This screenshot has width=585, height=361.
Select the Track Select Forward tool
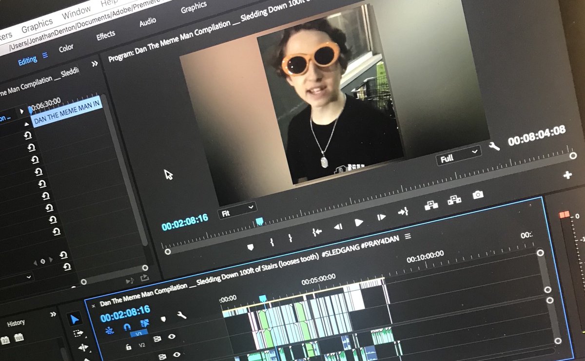click(78, 334)
